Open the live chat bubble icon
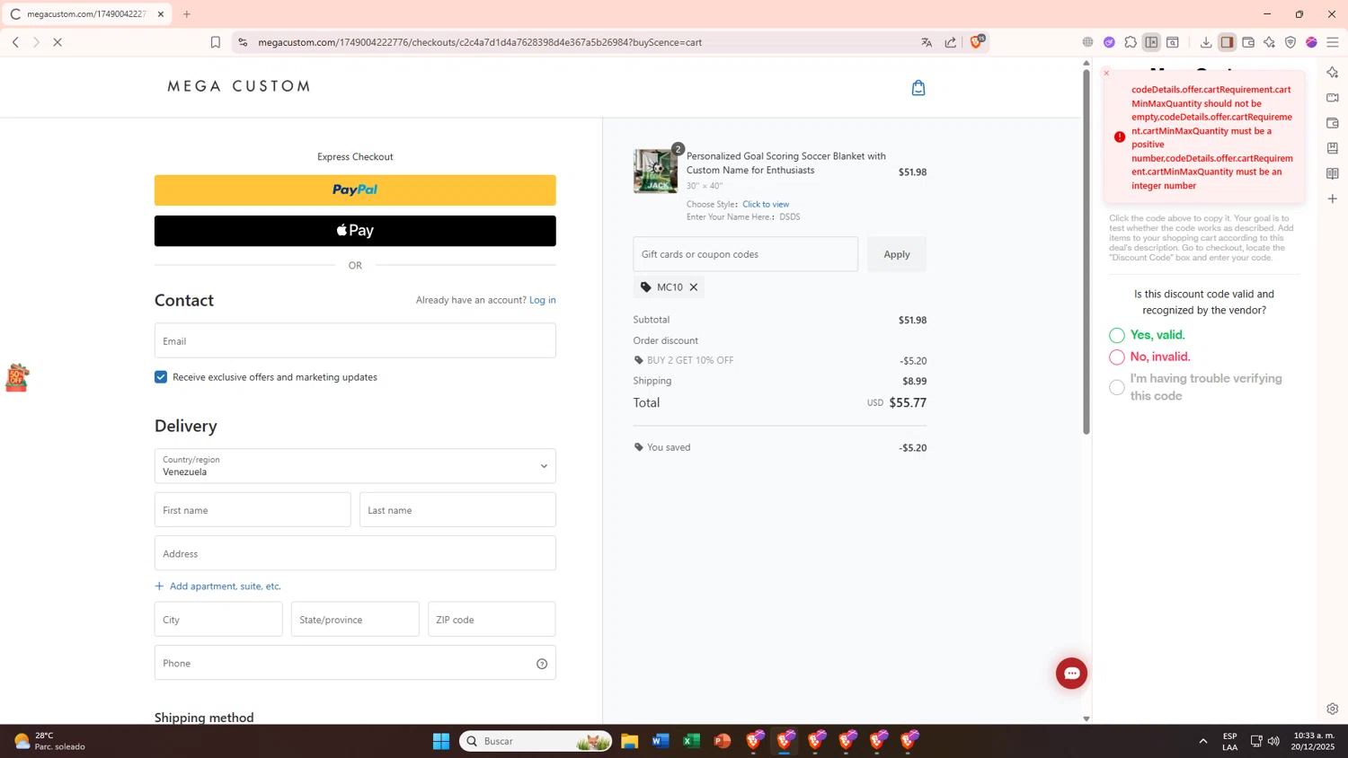This screenshot has width=1348, height=758. 1071,674
